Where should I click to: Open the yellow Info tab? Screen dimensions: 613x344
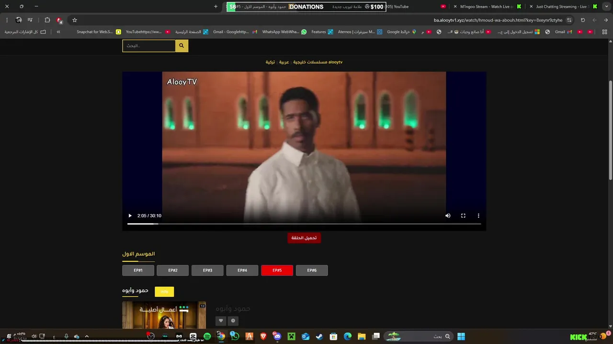click(x=164, y=291)
